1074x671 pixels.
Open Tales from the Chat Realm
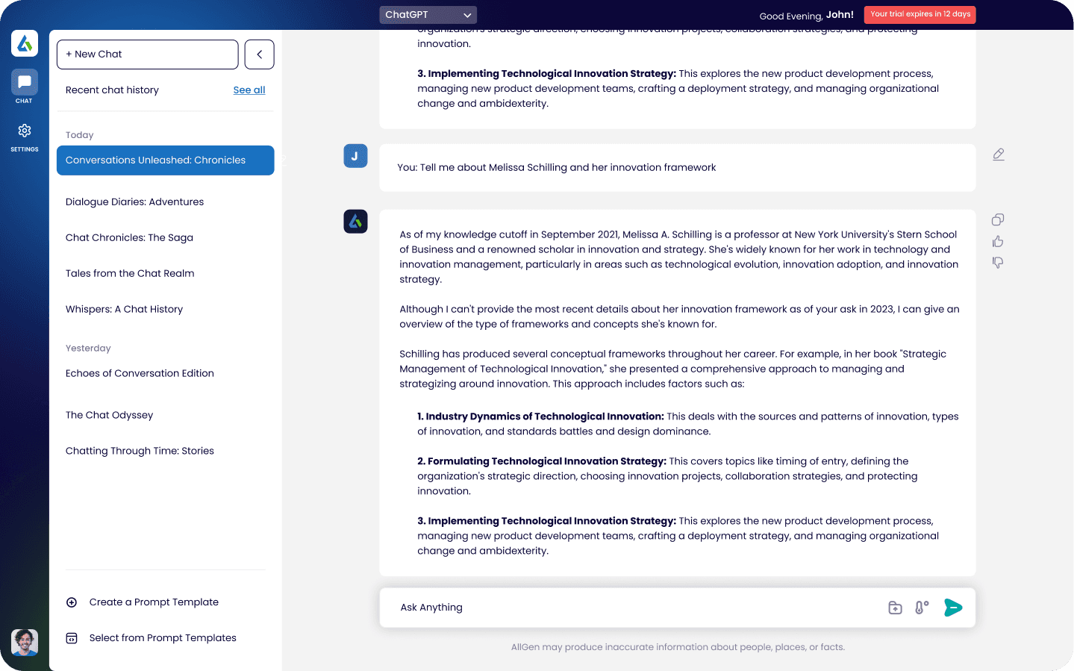(x=130, y=274)
